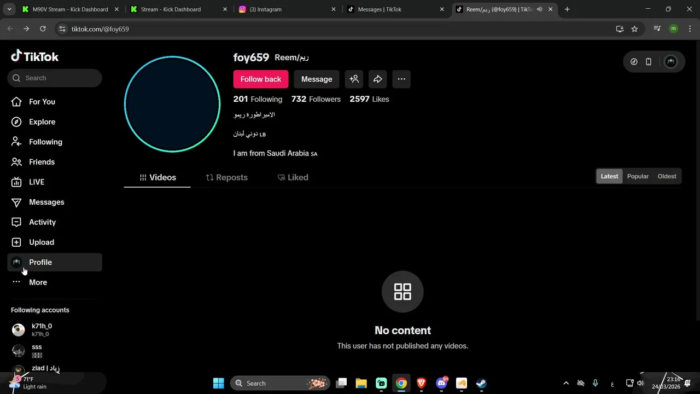View the 732 Followers list
Screen dimensions: 700x394
pyautogui.click(x=316, y=99)
